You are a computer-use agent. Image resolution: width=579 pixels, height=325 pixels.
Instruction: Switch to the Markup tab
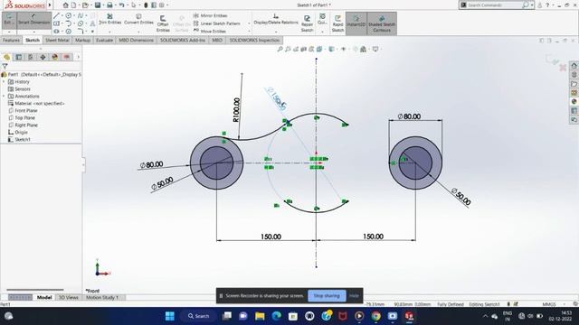(82, 40)
